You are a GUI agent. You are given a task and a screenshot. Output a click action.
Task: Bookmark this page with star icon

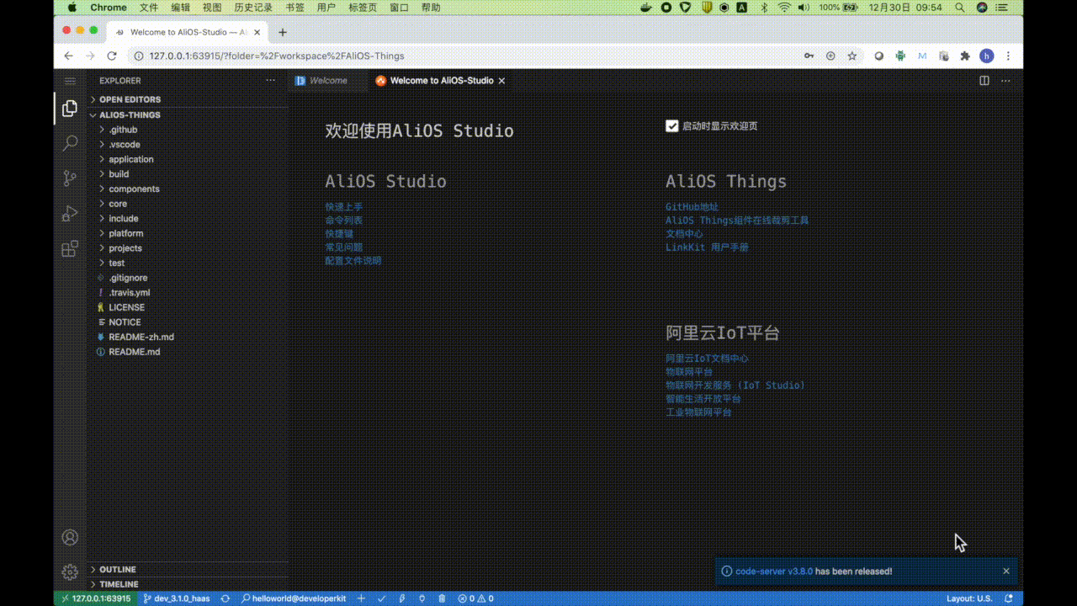852,56
